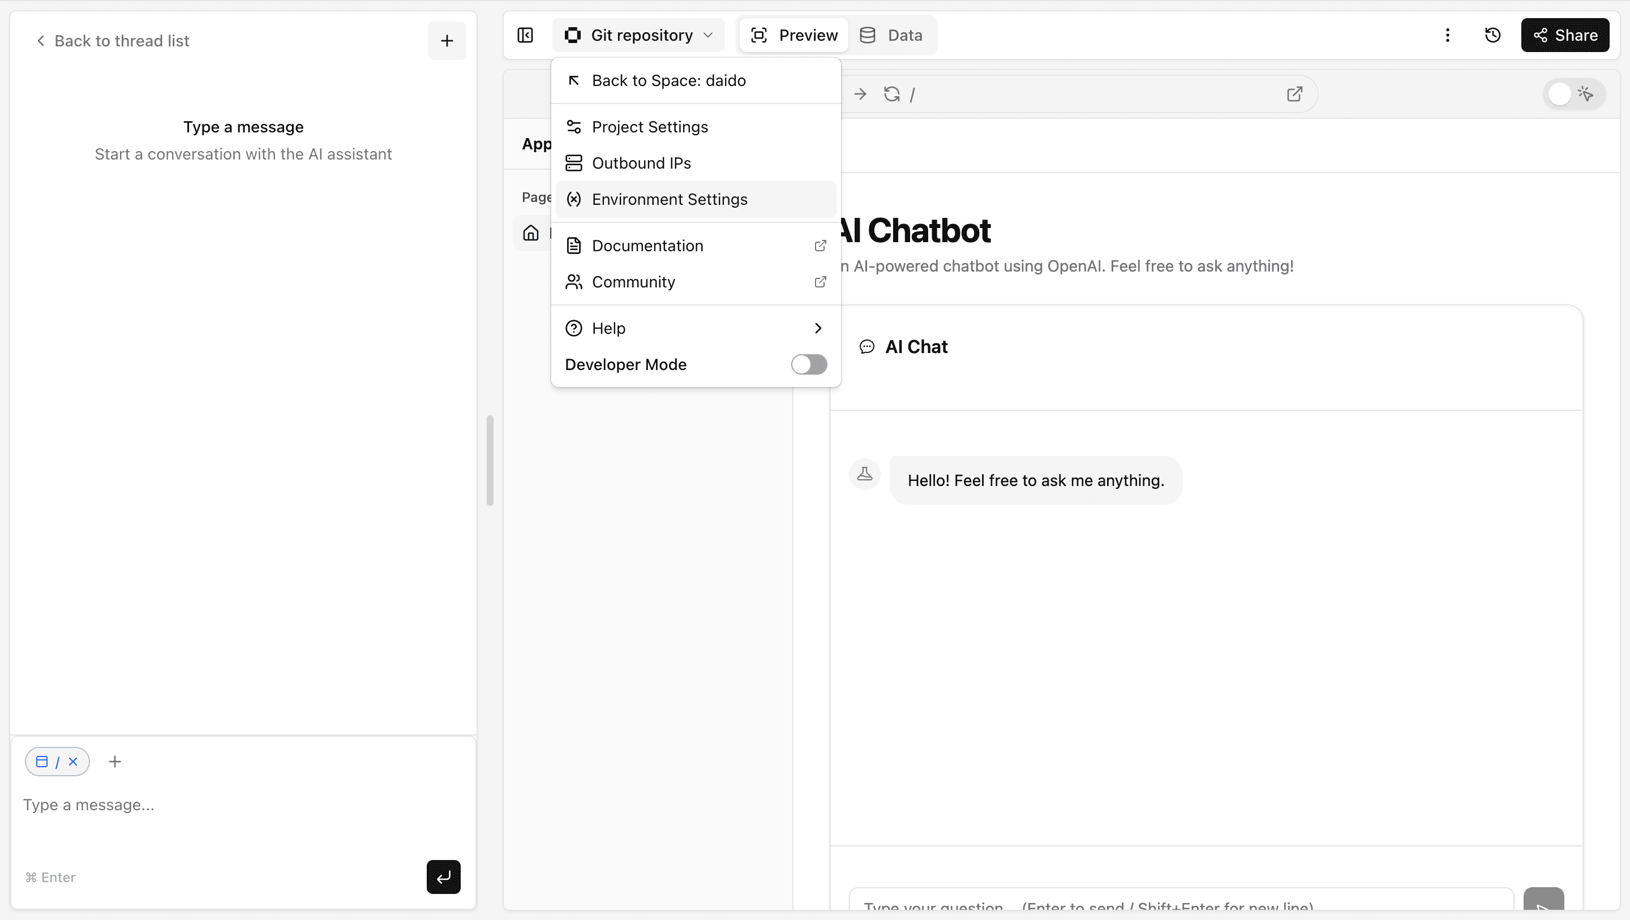Click the greeting message bubble
1630x920 pixels.
[1035, 480]
